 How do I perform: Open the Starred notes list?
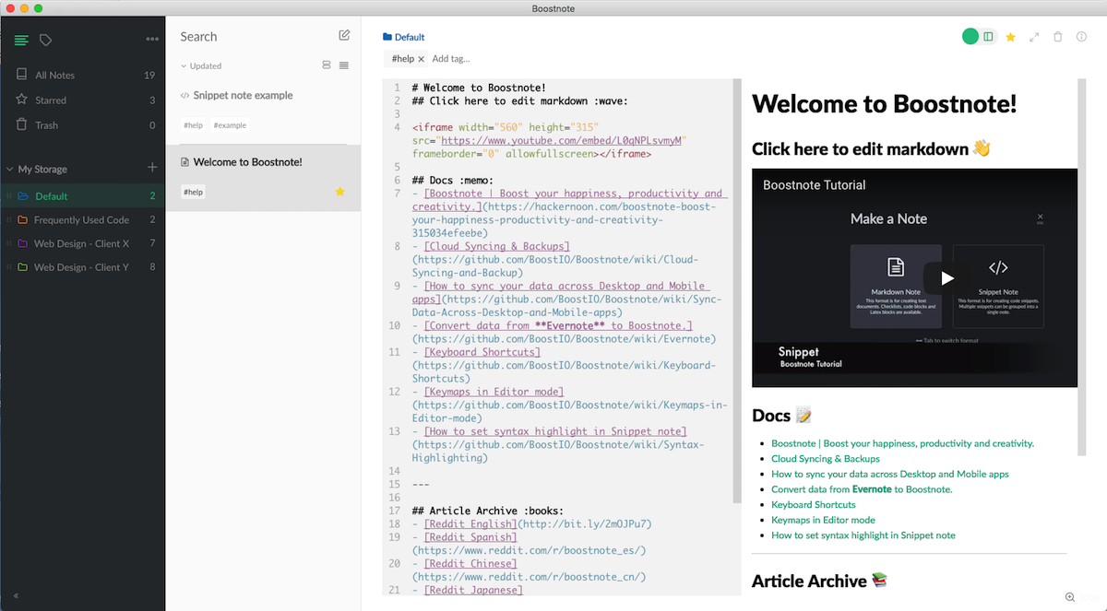pyautogui.click(x=51, y=100)
